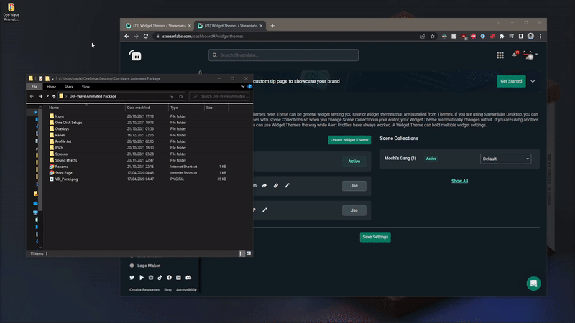
Task: Click the Get Started button
Action: [511, 81]
